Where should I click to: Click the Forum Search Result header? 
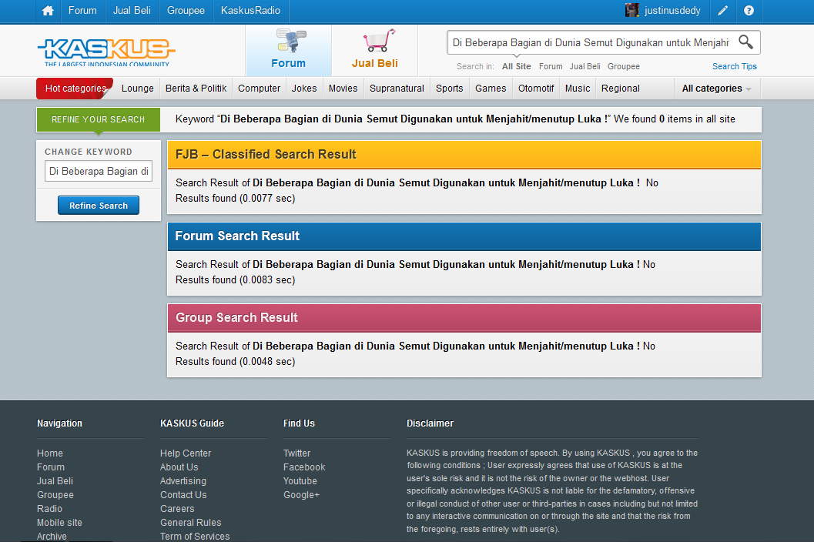[x=464, y=236]
